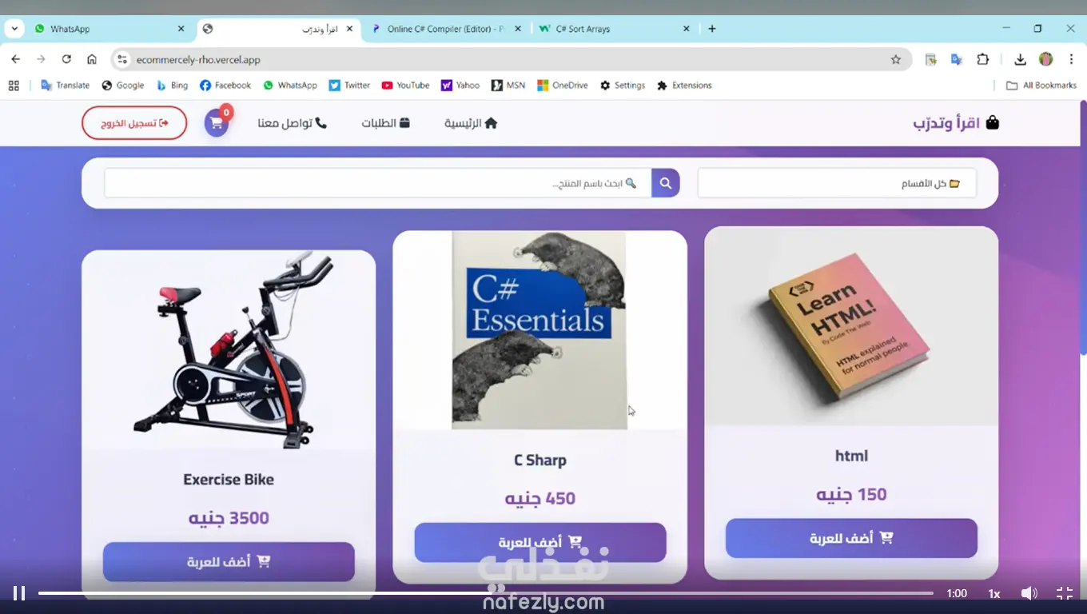Viewport: 1087px width, 614px height.
Task: Open browser extensions puzzle icon
Action: (983, 59)
